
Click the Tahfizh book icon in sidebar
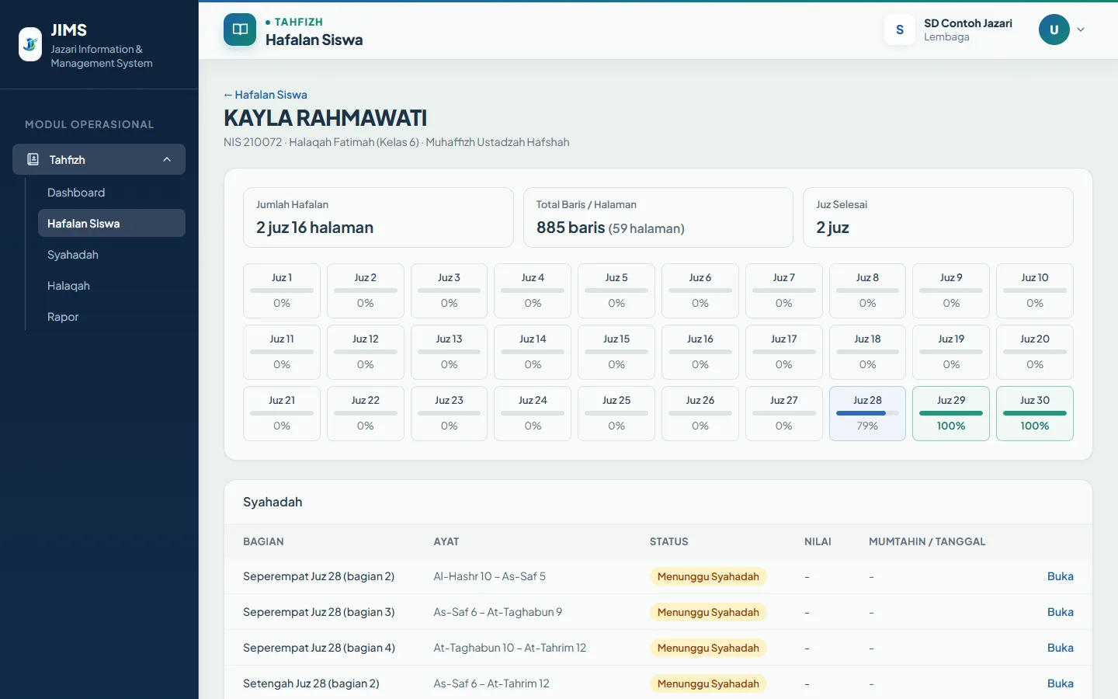(x=33, y=159)
